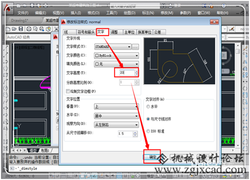Click the 确定 button
Viewport: 250px width, 180px height.
point(152,157)
